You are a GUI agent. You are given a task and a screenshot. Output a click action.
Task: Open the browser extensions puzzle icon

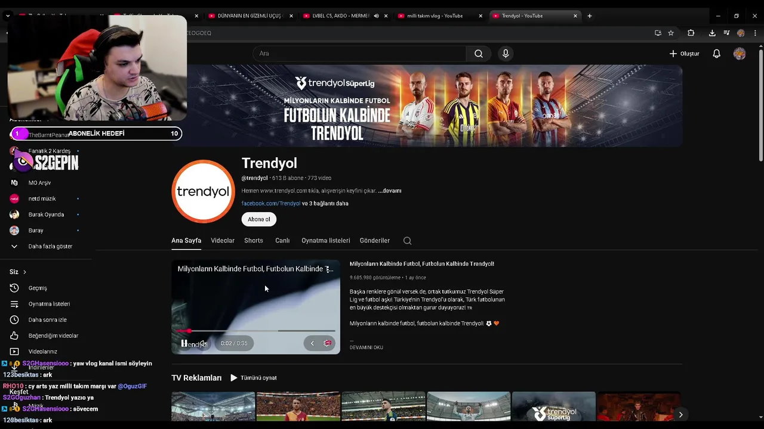click(x=691, y=33)
